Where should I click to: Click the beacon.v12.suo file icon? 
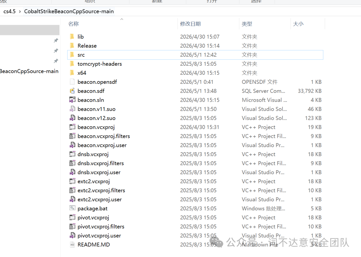72,118
